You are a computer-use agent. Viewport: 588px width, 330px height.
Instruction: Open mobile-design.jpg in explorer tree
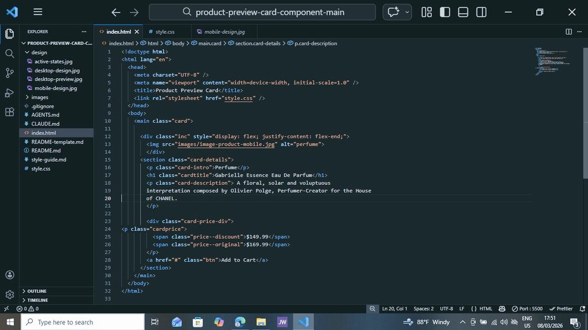[56, 88]
